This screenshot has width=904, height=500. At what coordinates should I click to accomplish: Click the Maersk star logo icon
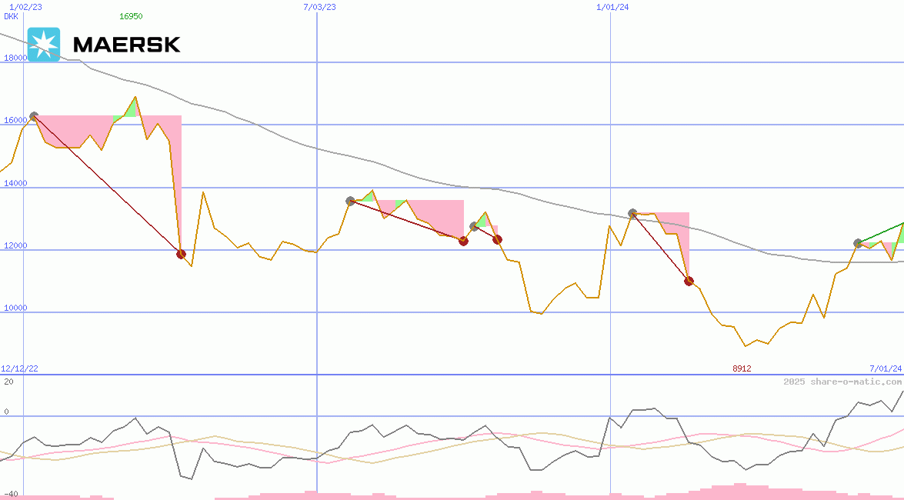click(x=43, y=45)
